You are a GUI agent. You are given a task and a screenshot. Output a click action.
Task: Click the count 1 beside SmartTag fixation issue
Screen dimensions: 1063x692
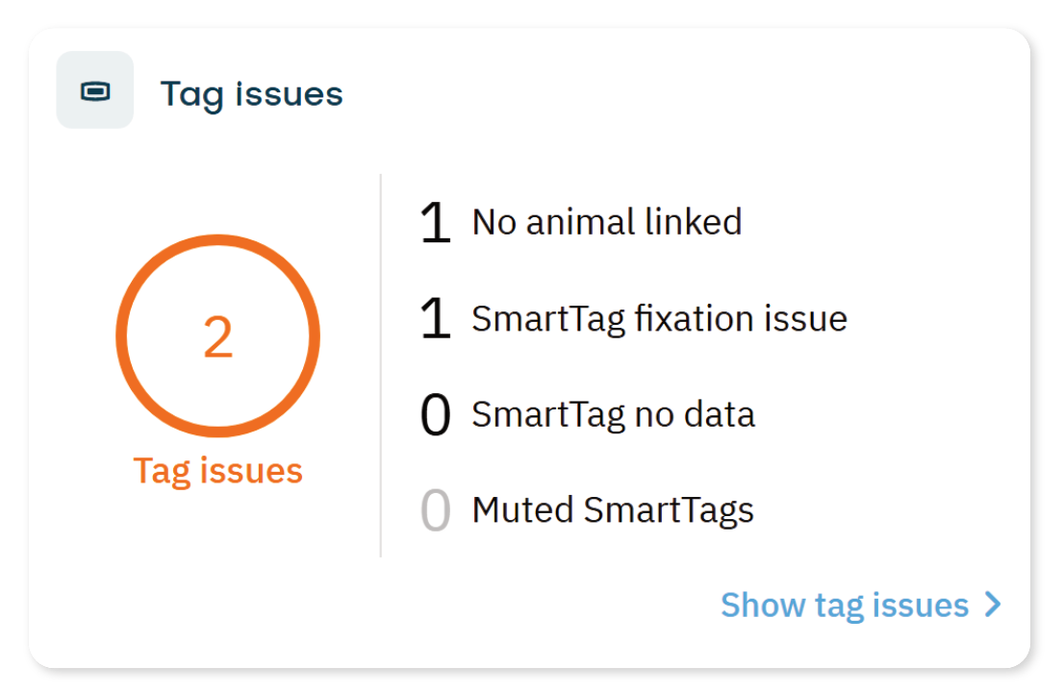(x=436, y=319)
